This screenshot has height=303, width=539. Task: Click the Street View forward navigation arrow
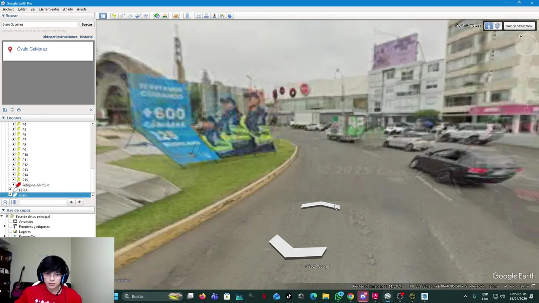click(x=320, y=206)
